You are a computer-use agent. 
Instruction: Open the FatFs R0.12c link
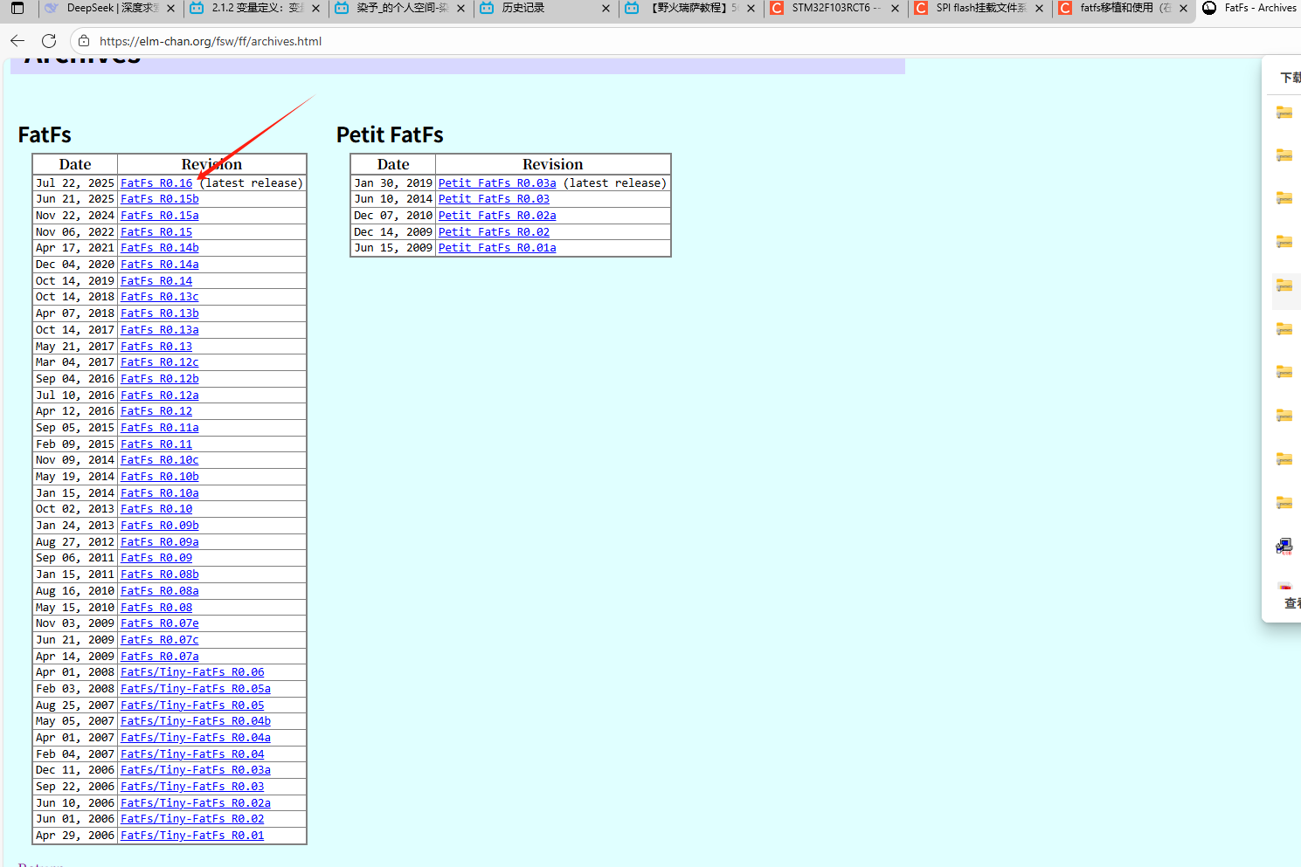pos(160,362)
